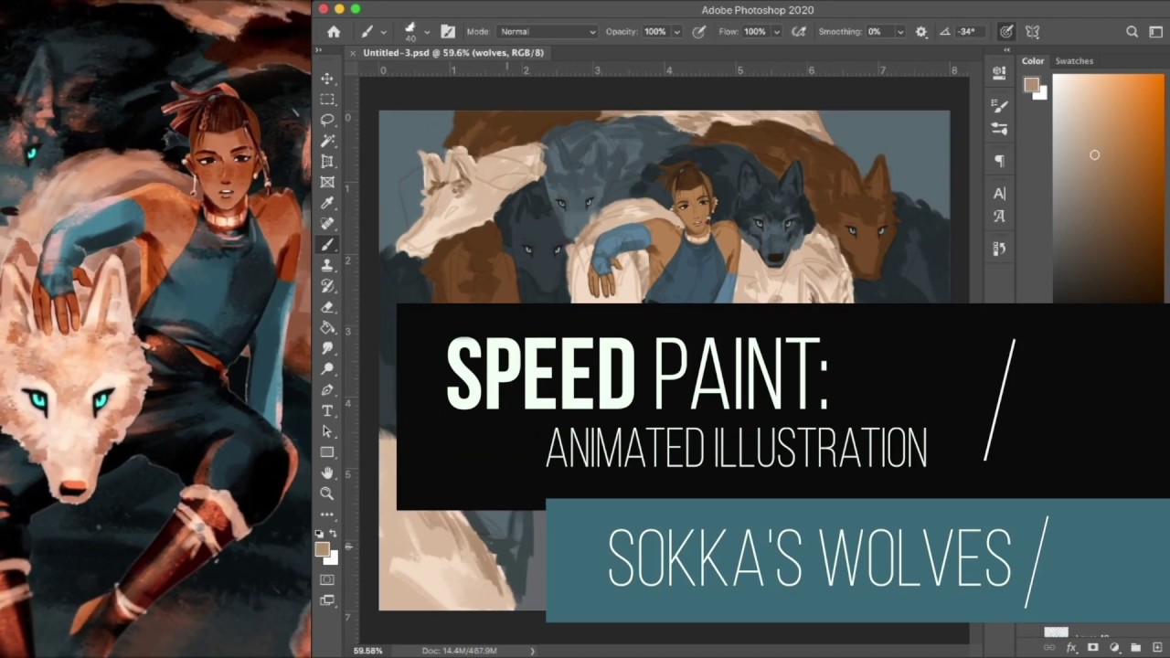The height and width of the screenshot is (658, 1170).
Task: Toggle pressure control for size
Action: pos(1006,31)
